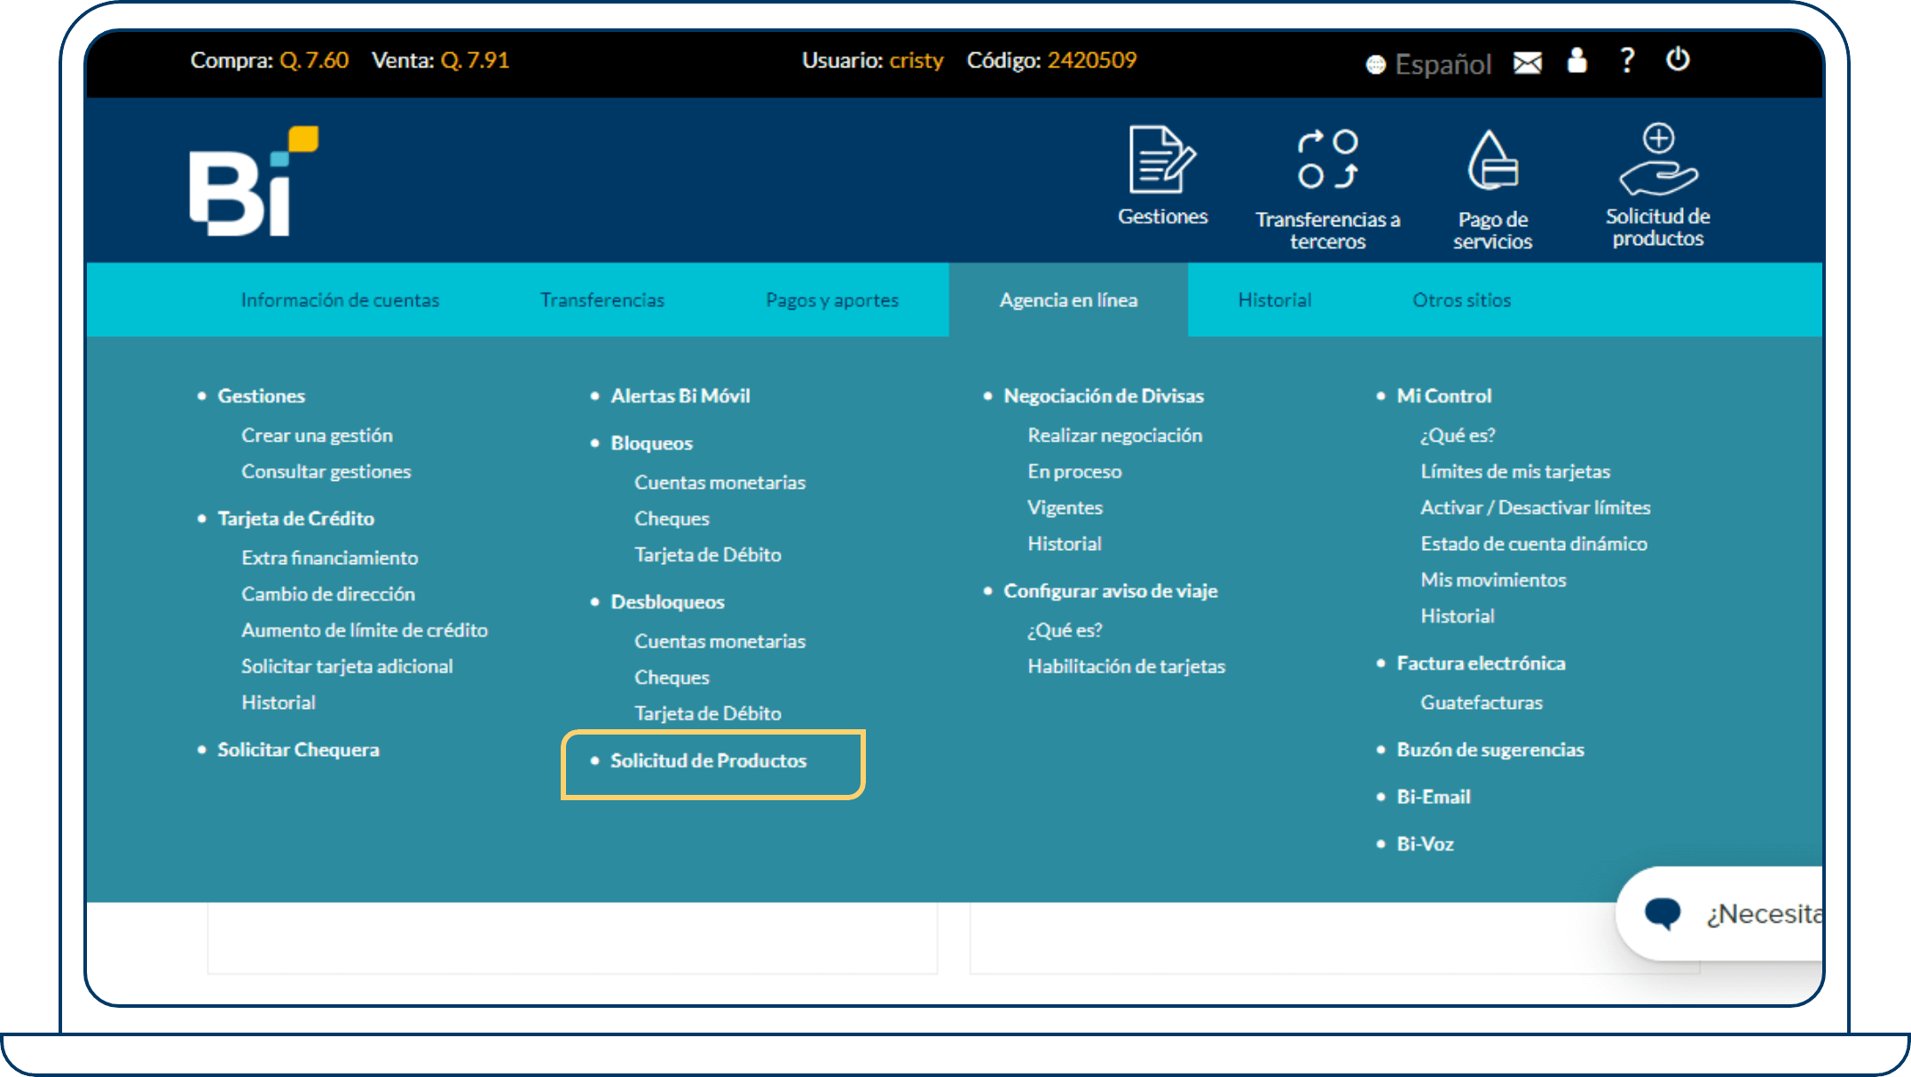Select Cheques under Desbloqueos
This screenshot has width=1911, height=1077.
tap(672, 677)
